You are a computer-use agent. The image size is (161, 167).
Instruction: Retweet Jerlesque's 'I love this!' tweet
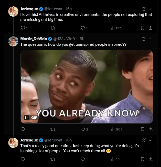[53, 28]
